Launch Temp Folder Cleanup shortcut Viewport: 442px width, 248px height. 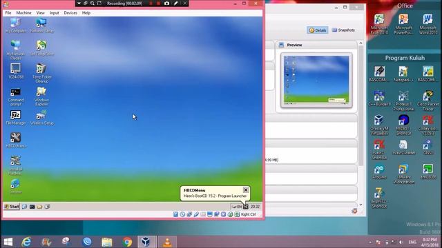[41, 73]
